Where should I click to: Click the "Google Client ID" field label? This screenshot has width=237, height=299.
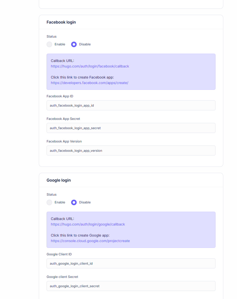pos(59,254)
